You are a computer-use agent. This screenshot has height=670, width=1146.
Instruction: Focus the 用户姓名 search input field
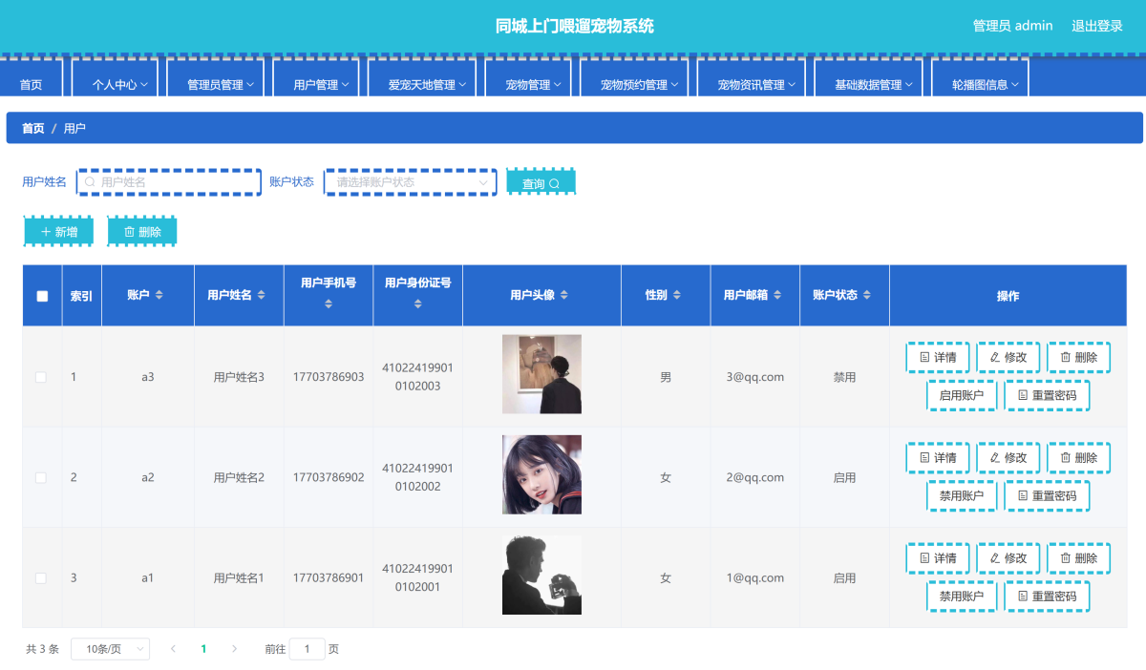[x=169, y=182]
